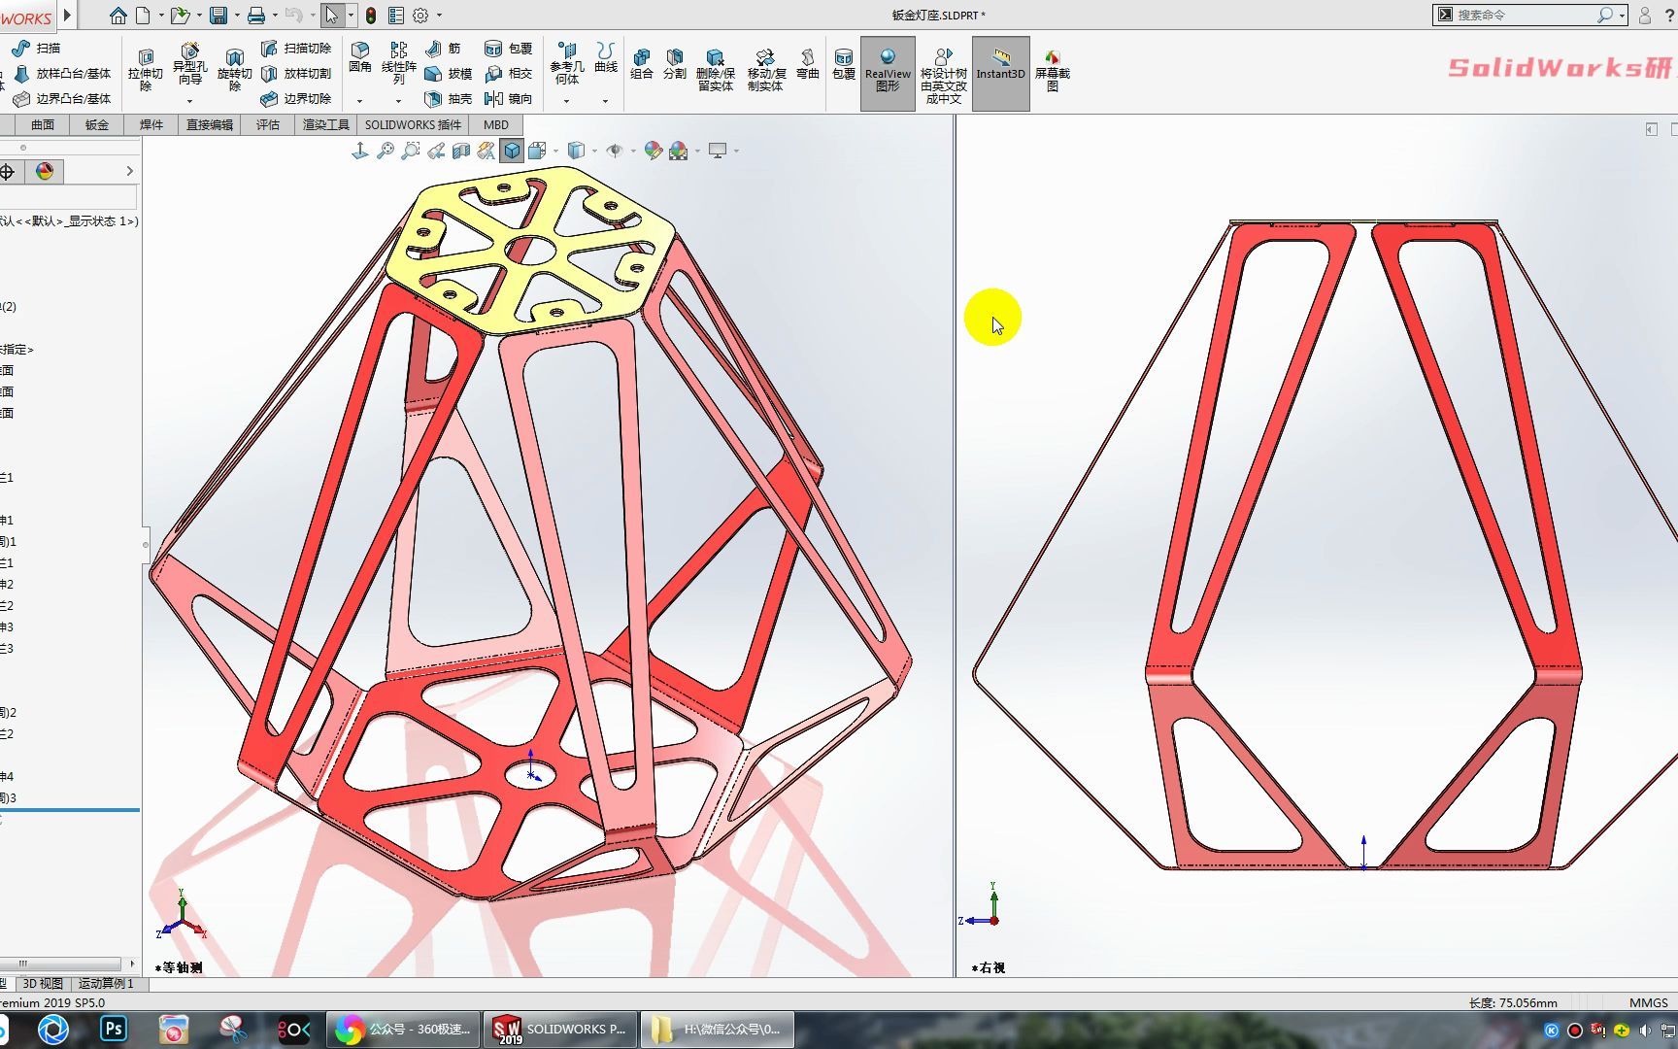Screen dimensions: 1678x1049
Task: Select 旋转切除 revolved cut tool
Action: (234, 71)
